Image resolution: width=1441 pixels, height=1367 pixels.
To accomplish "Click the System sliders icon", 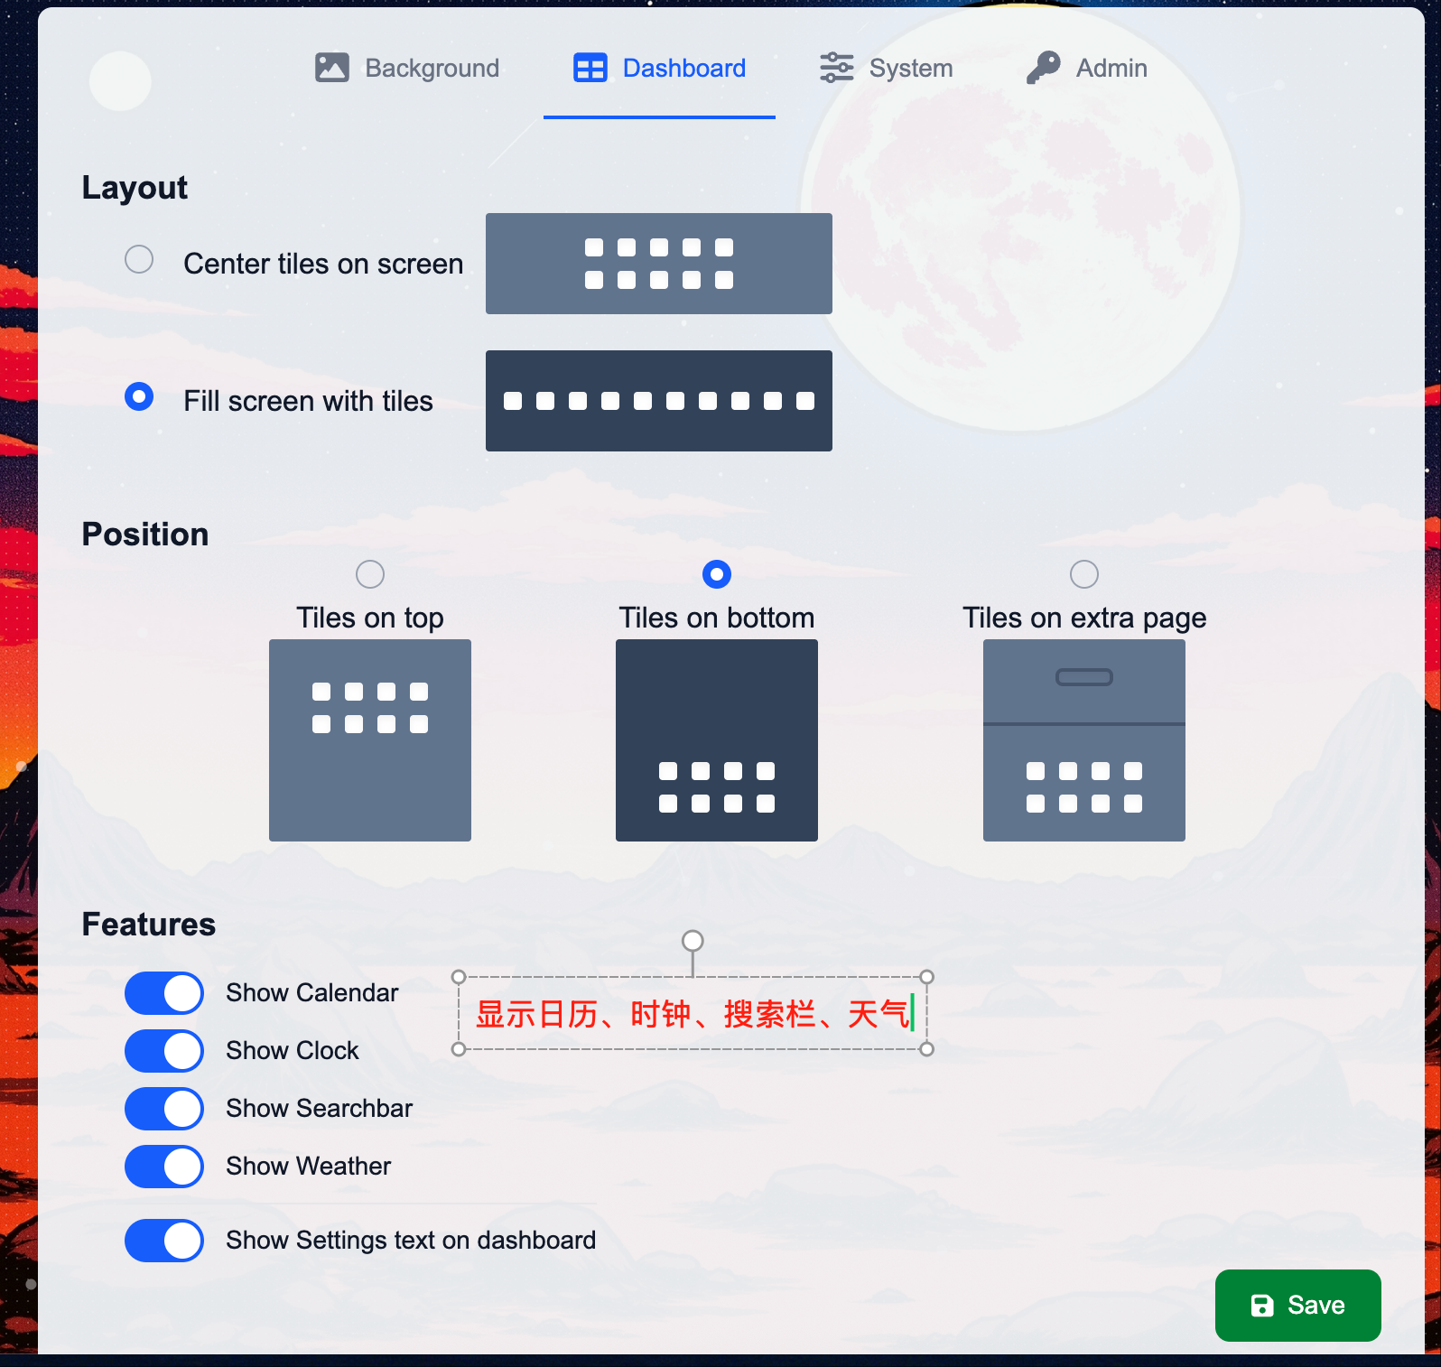I will click(836, 68).
